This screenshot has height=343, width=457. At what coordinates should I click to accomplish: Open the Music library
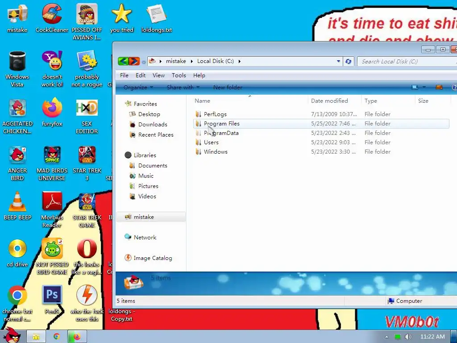point(141,176)
